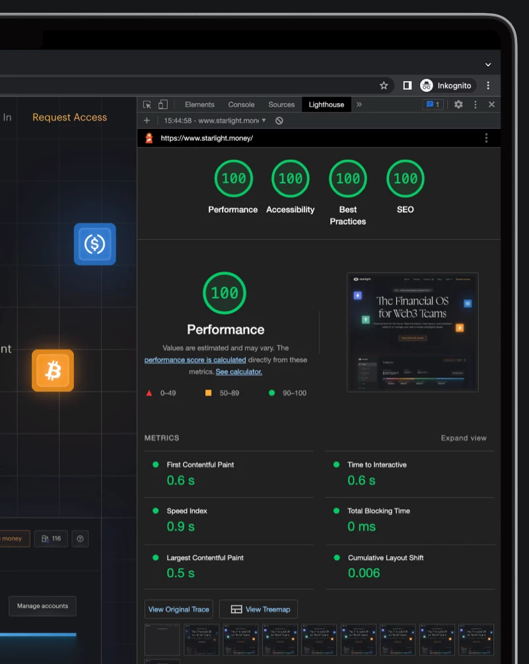Open DevTools settings gear

click(x=458, y=104)
